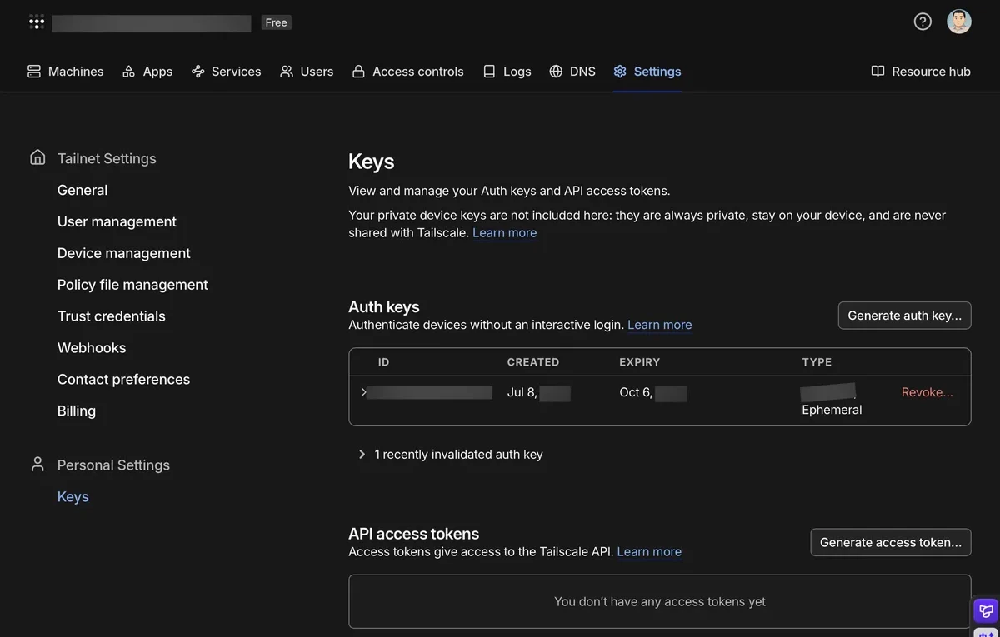Image resolution: width=1000 pixels, height=637 pixels.
Task: Click the Access controls lock icon
Action: pos(358,72)
